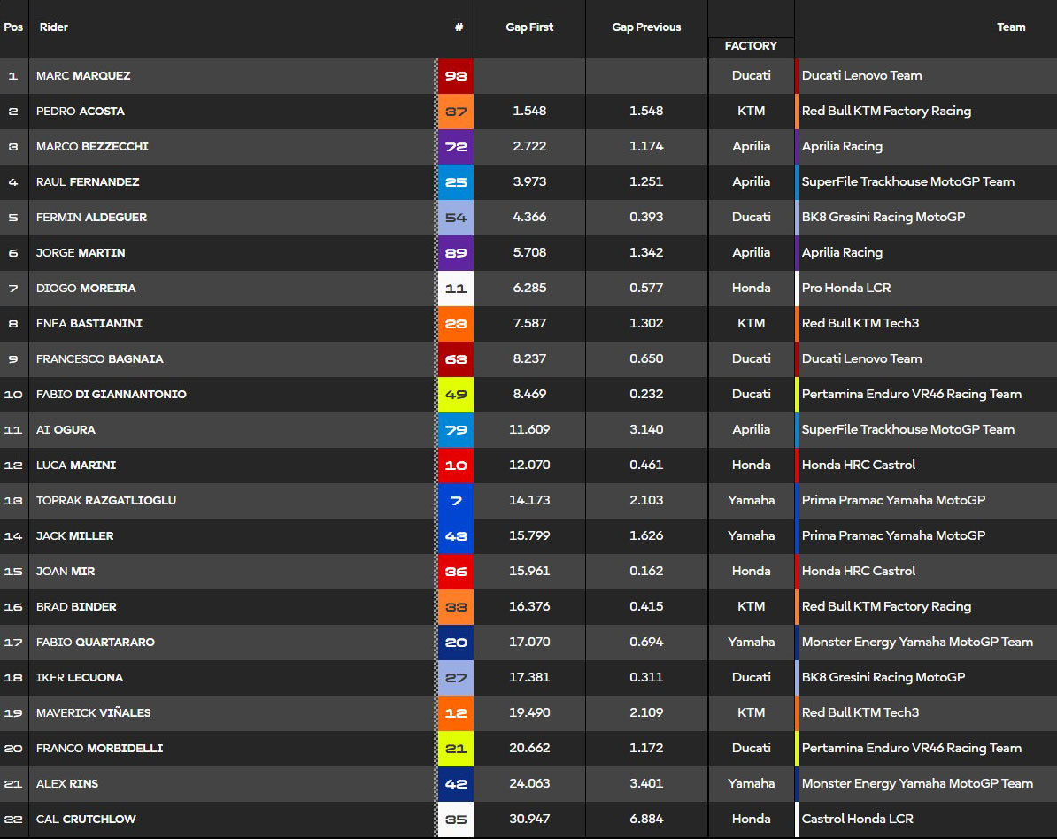Click Di Giannantonio's yellow number 49 badge
The width and height of the screenshot is (1057, 839).
[x=456, y=394]
